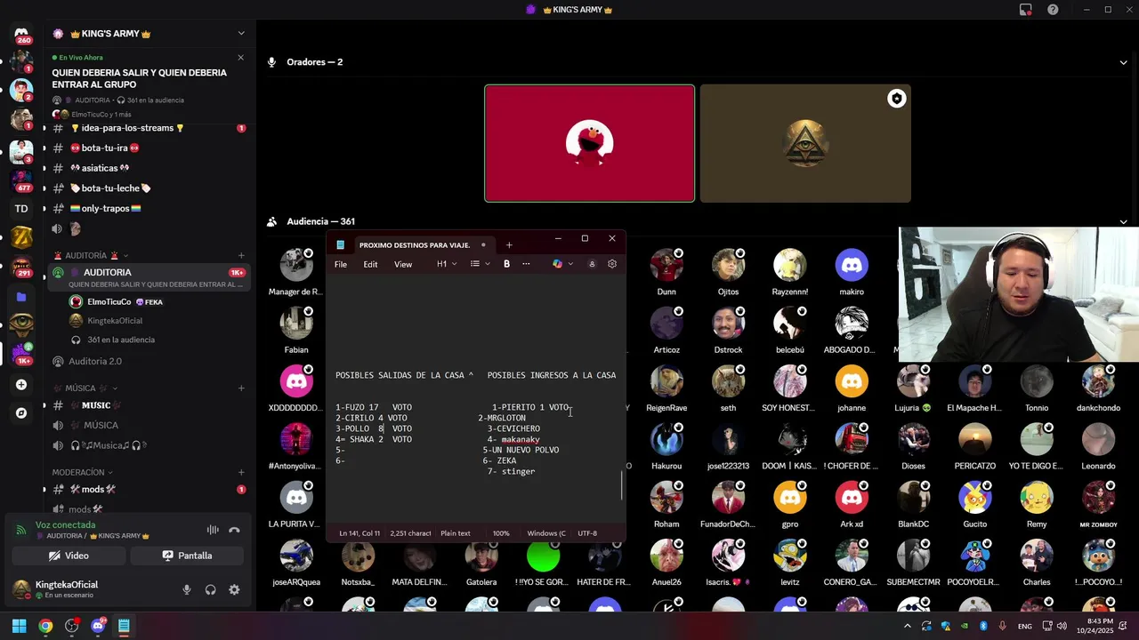Viewport: 1139px width, 640px height.
Task: Mute microphone in Discord user panel
Action: click(186, 589)
